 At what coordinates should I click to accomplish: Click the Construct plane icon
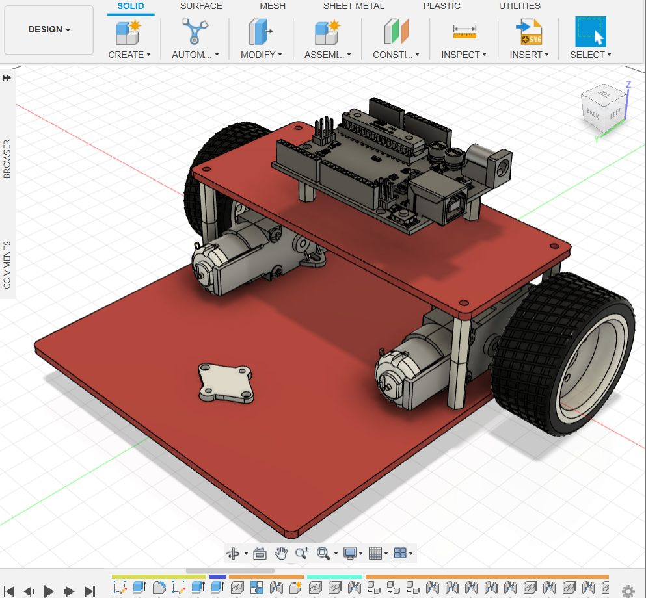pos(396,32)
